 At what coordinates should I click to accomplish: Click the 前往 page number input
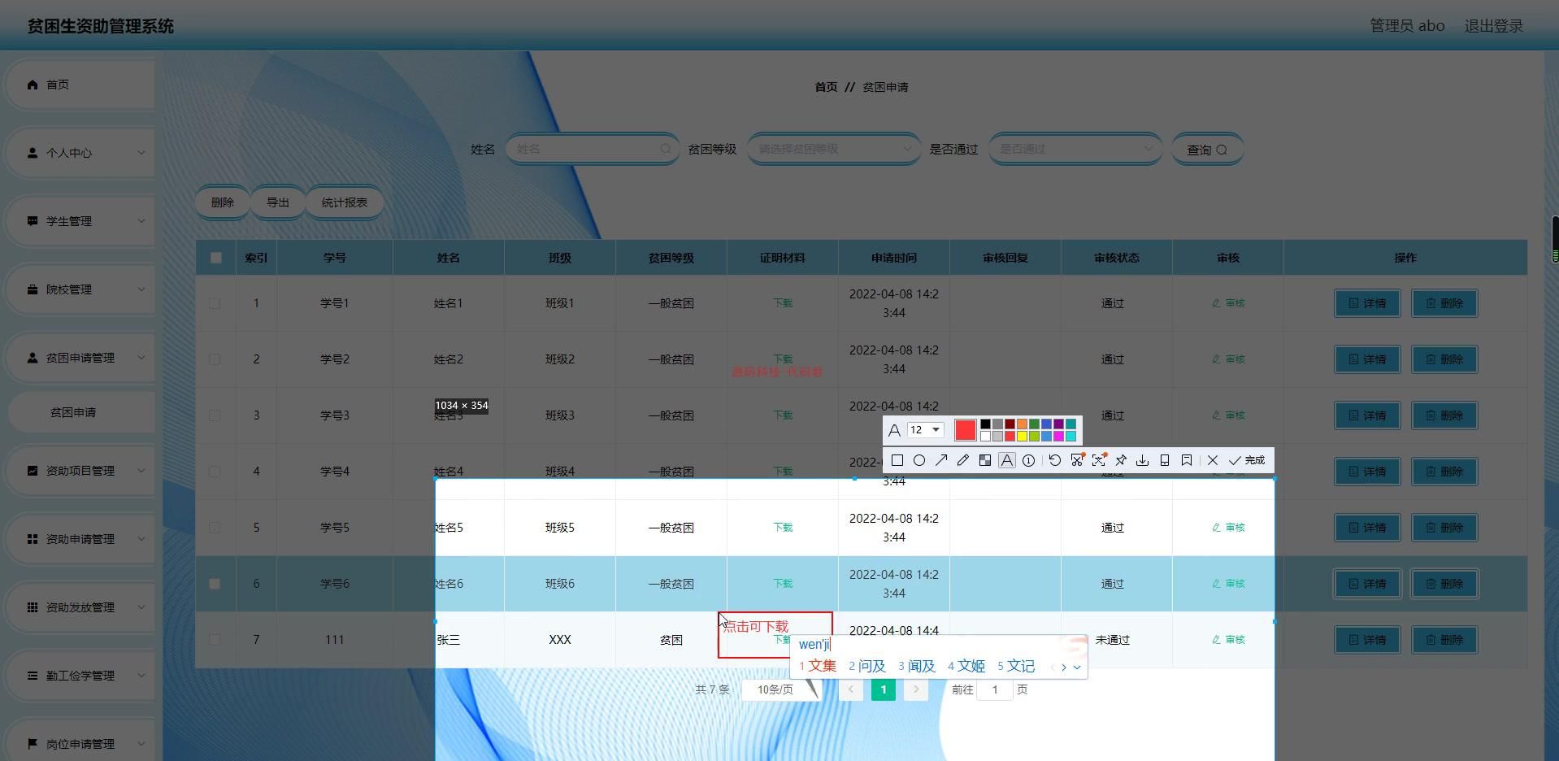995,689
